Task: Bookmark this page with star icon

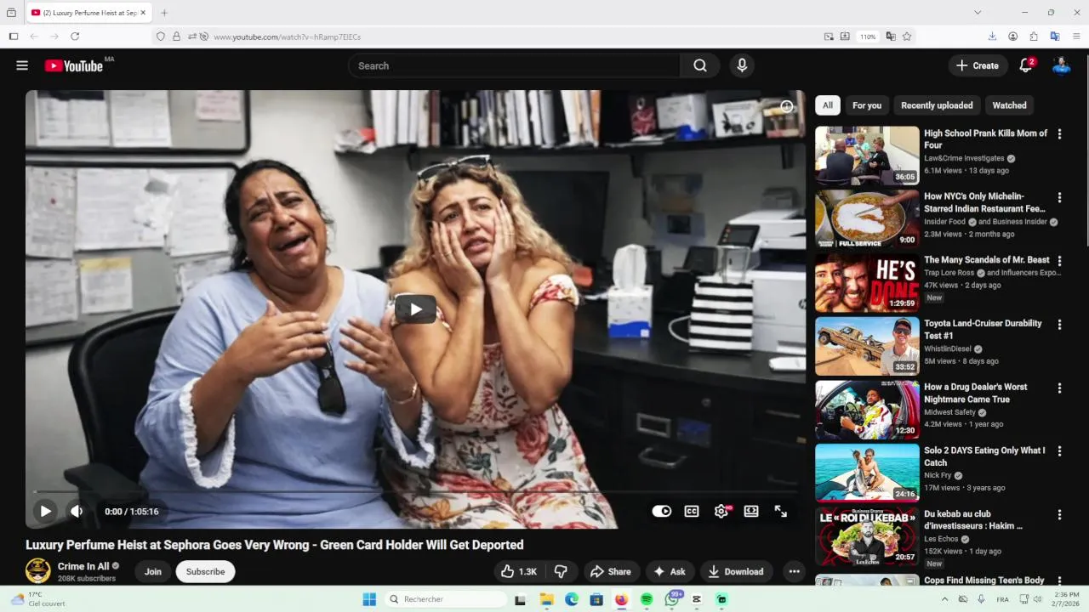Action: pyautogui.click(x=907, y=37)
